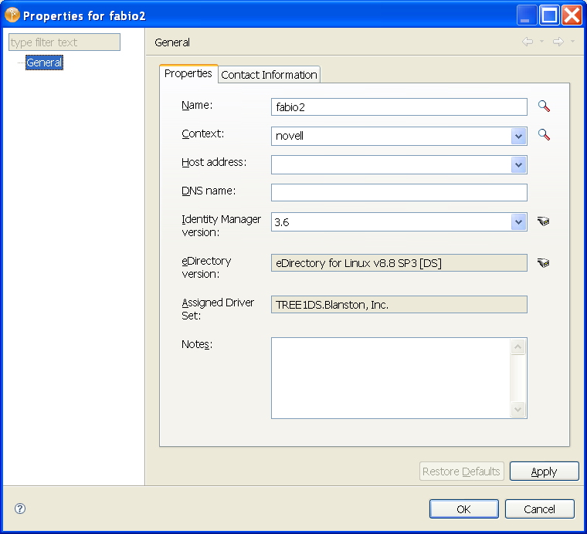
Task: Select General in the left tree
Action: (x=44, y=63)
